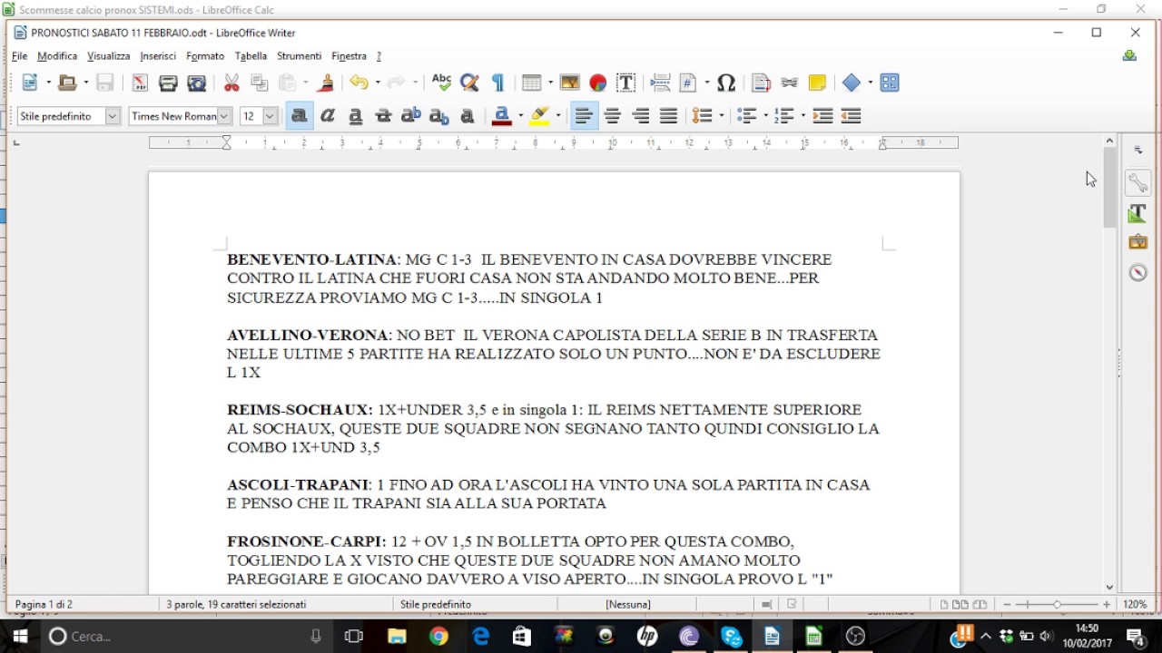
Task: Open sidebar Properties wrench icon
Action: coord(1137,182)
